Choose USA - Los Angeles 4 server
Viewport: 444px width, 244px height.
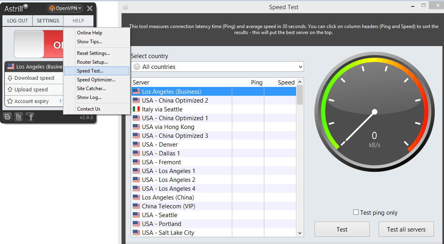214,189
